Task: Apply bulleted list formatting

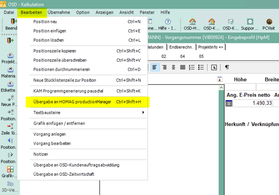Action: click(x=201, y=67)
